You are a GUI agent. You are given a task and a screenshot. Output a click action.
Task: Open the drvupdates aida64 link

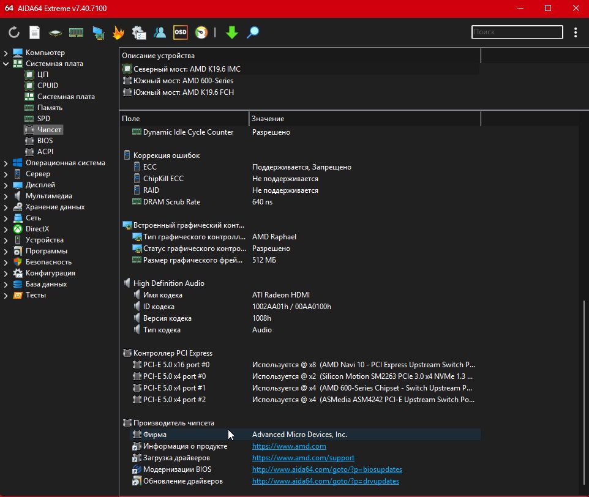(x=325, y=481)
